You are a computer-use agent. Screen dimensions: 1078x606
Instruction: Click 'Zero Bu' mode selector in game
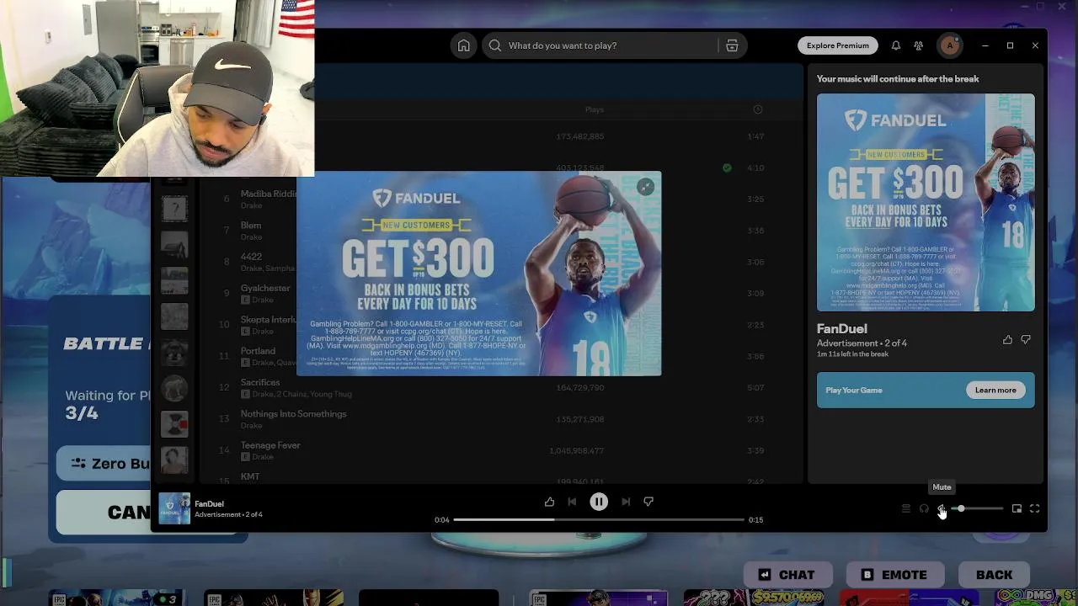(x=104, y=464)
